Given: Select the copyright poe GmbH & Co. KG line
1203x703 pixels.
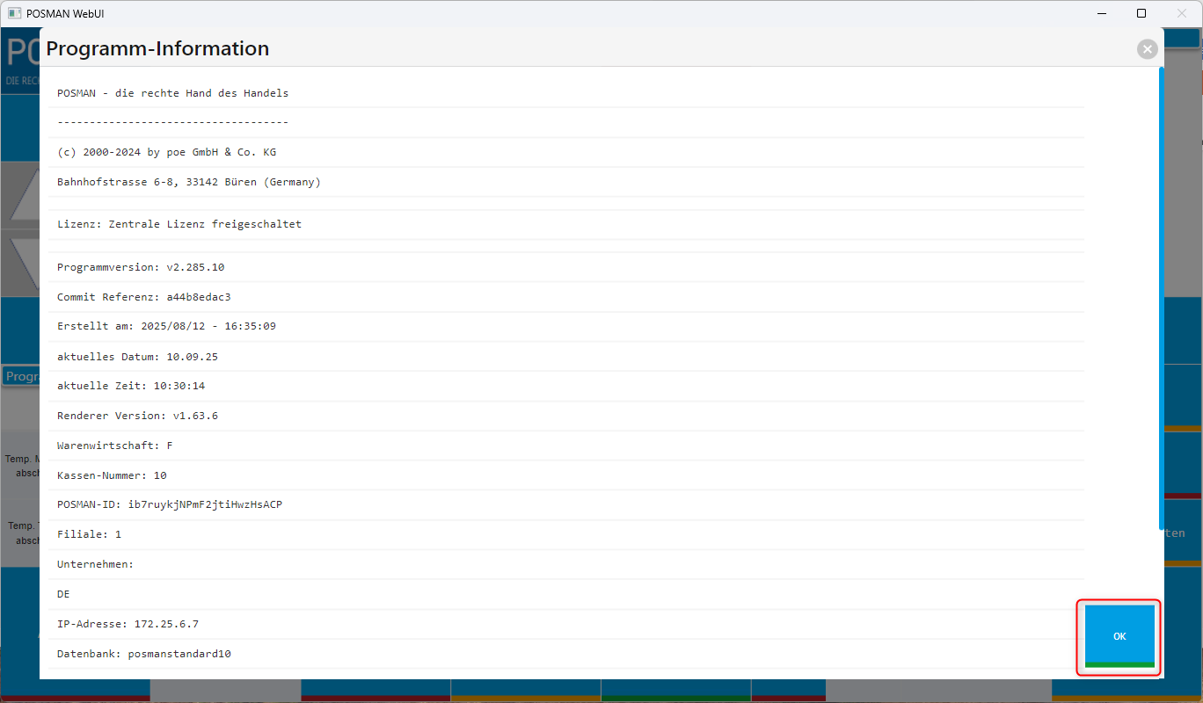Looking at the screenshot, I should [x=166, y=152].
